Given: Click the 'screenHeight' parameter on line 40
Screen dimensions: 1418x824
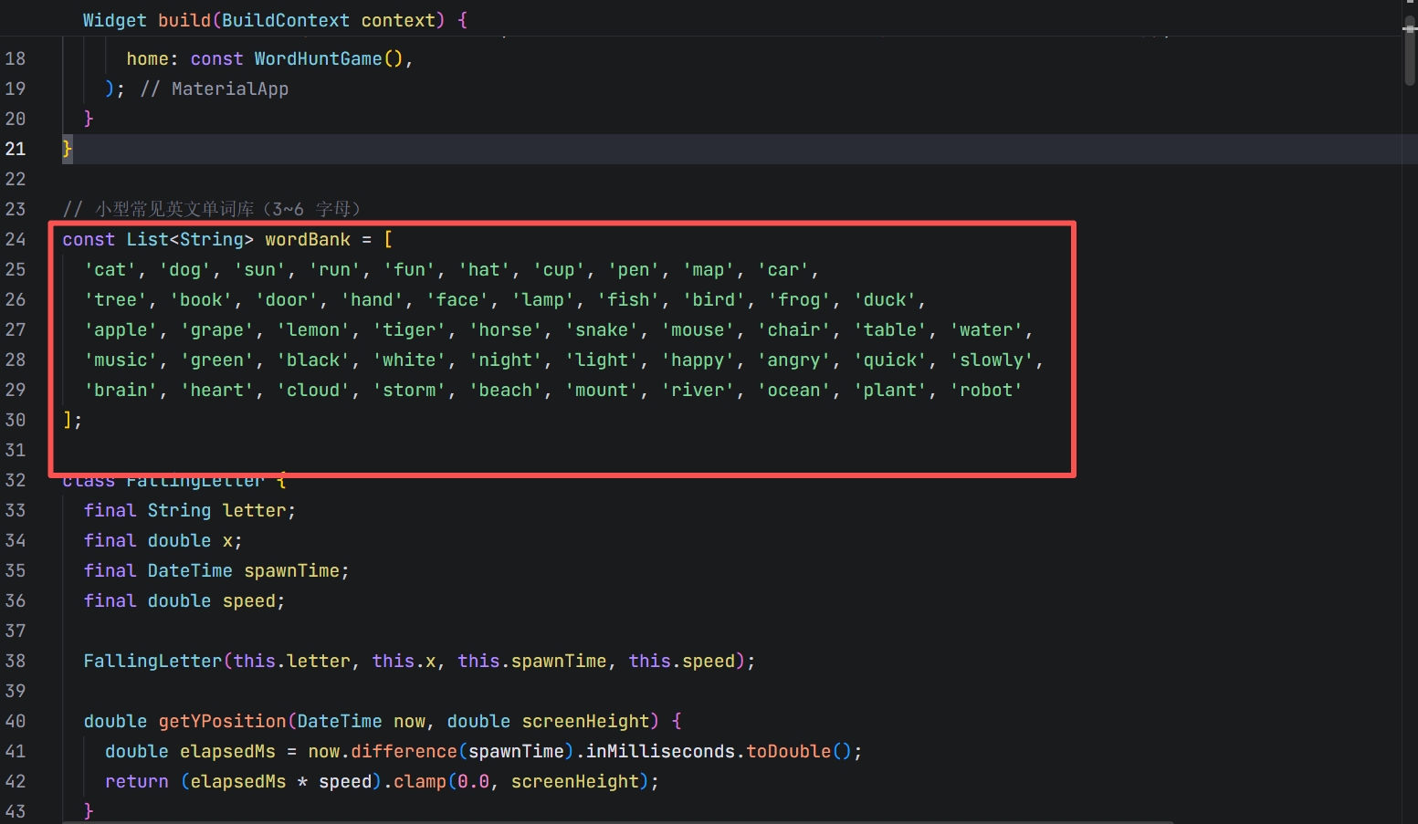Looking at the screenshot, I should (585, 721).
